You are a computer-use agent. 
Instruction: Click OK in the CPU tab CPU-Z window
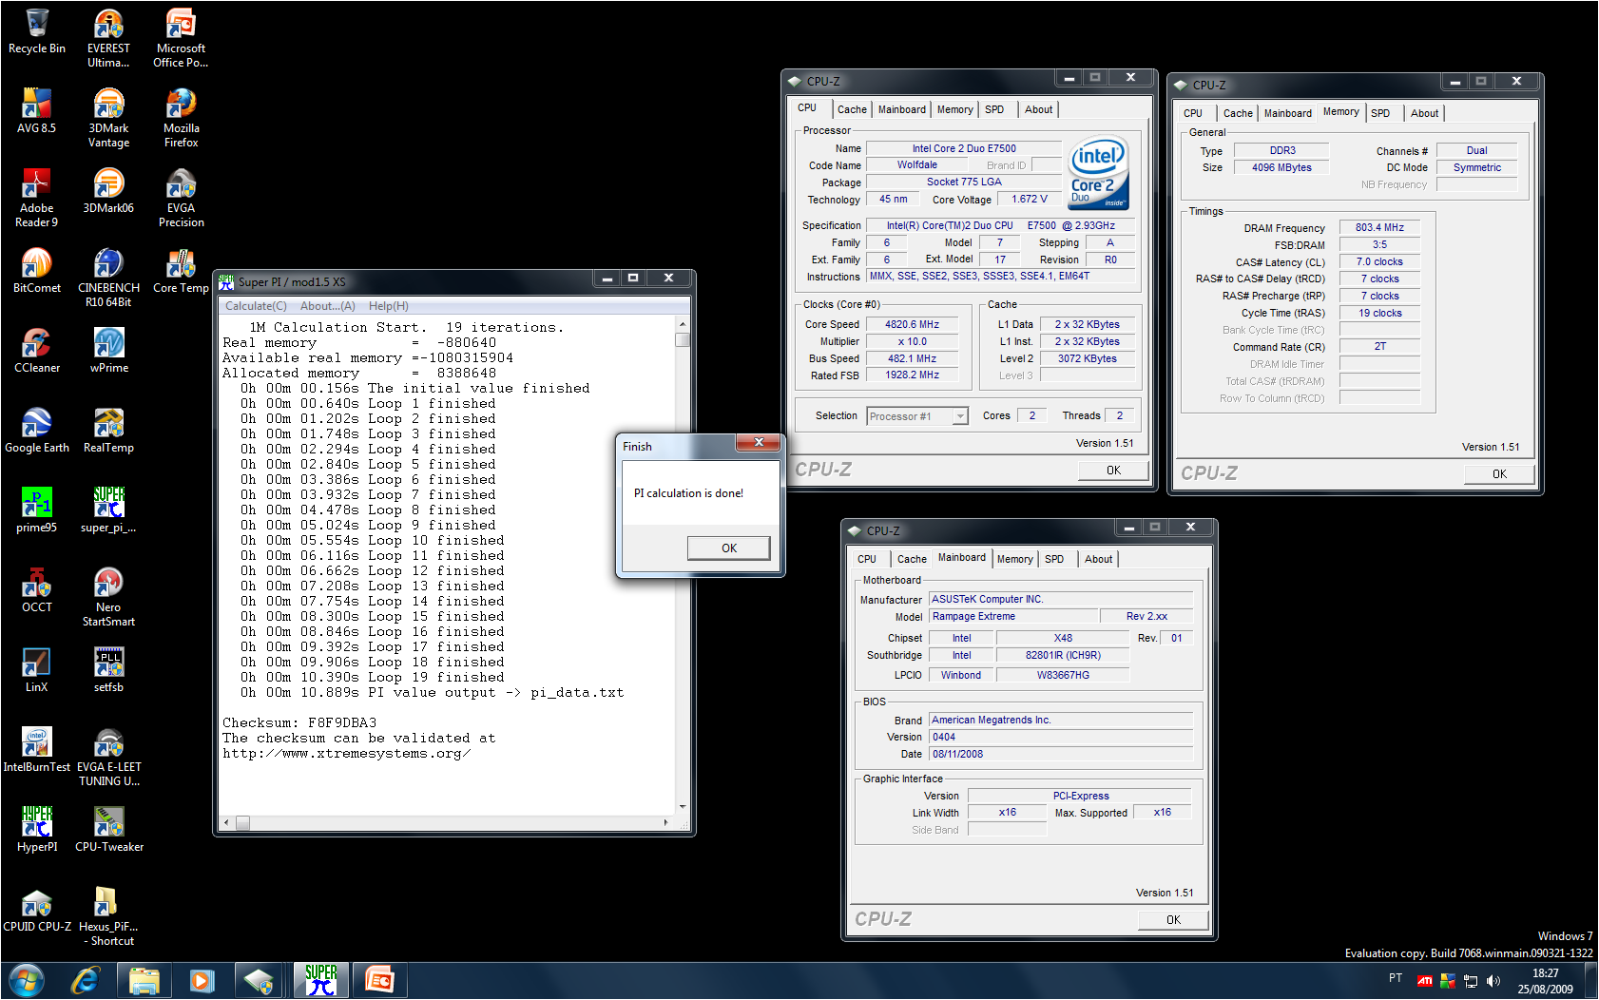(1113, 471)
